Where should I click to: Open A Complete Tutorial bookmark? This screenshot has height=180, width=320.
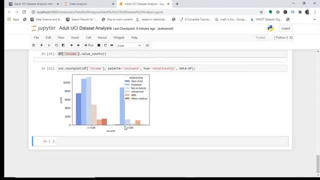tap(195, 19)
